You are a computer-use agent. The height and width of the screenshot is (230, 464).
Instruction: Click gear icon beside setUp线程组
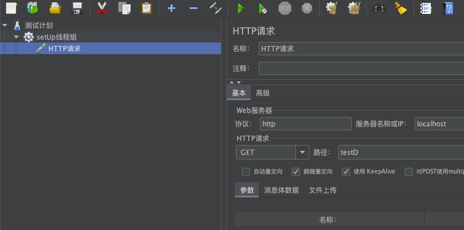pos(28,37)
